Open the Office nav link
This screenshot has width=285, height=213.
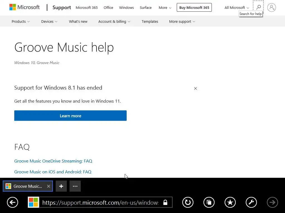(x=108, y=7)
